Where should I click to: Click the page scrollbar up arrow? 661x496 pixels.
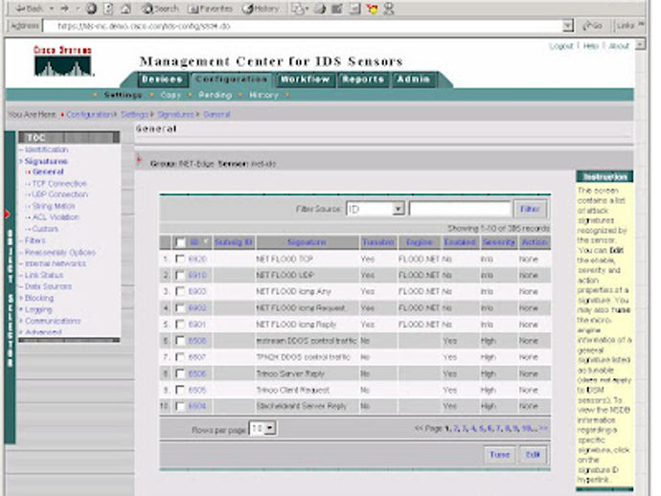point(640,44)
